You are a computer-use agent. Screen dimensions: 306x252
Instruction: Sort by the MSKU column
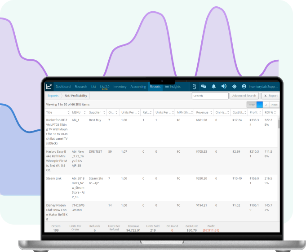tap(79, 113)
